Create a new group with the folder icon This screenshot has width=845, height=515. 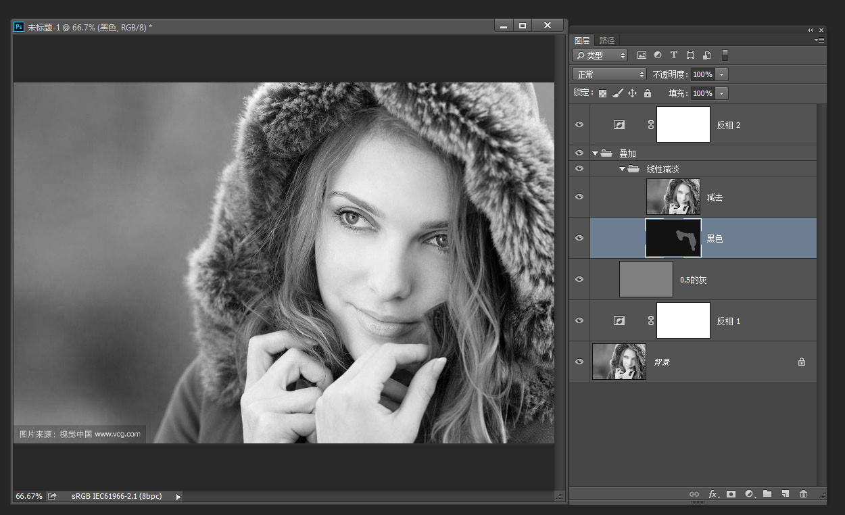coord(767,494)
